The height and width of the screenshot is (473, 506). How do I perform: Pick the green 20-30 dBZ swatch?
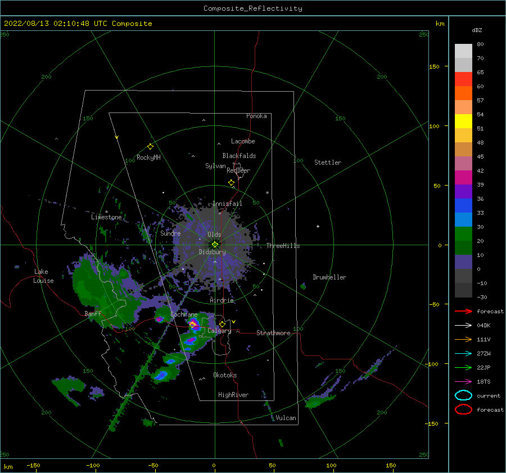[x=463, y=233]
